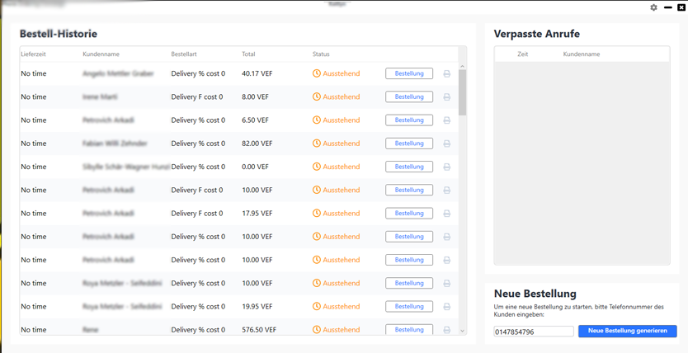The height and width of the screenshot is (353, 688).
Task: Sort by the Lieferzeit column header
Action: 33,54
